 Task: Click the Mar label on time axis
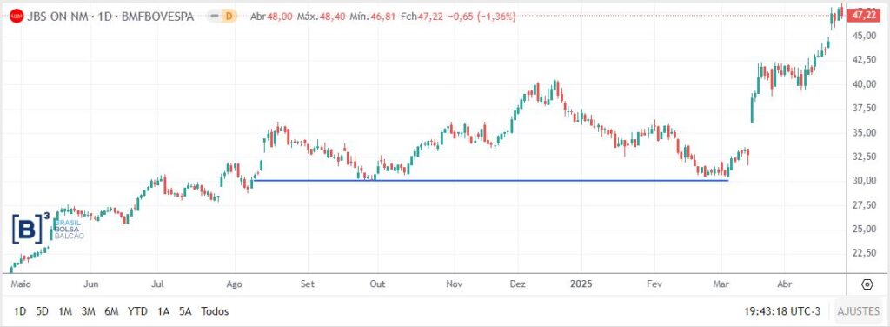721,284
